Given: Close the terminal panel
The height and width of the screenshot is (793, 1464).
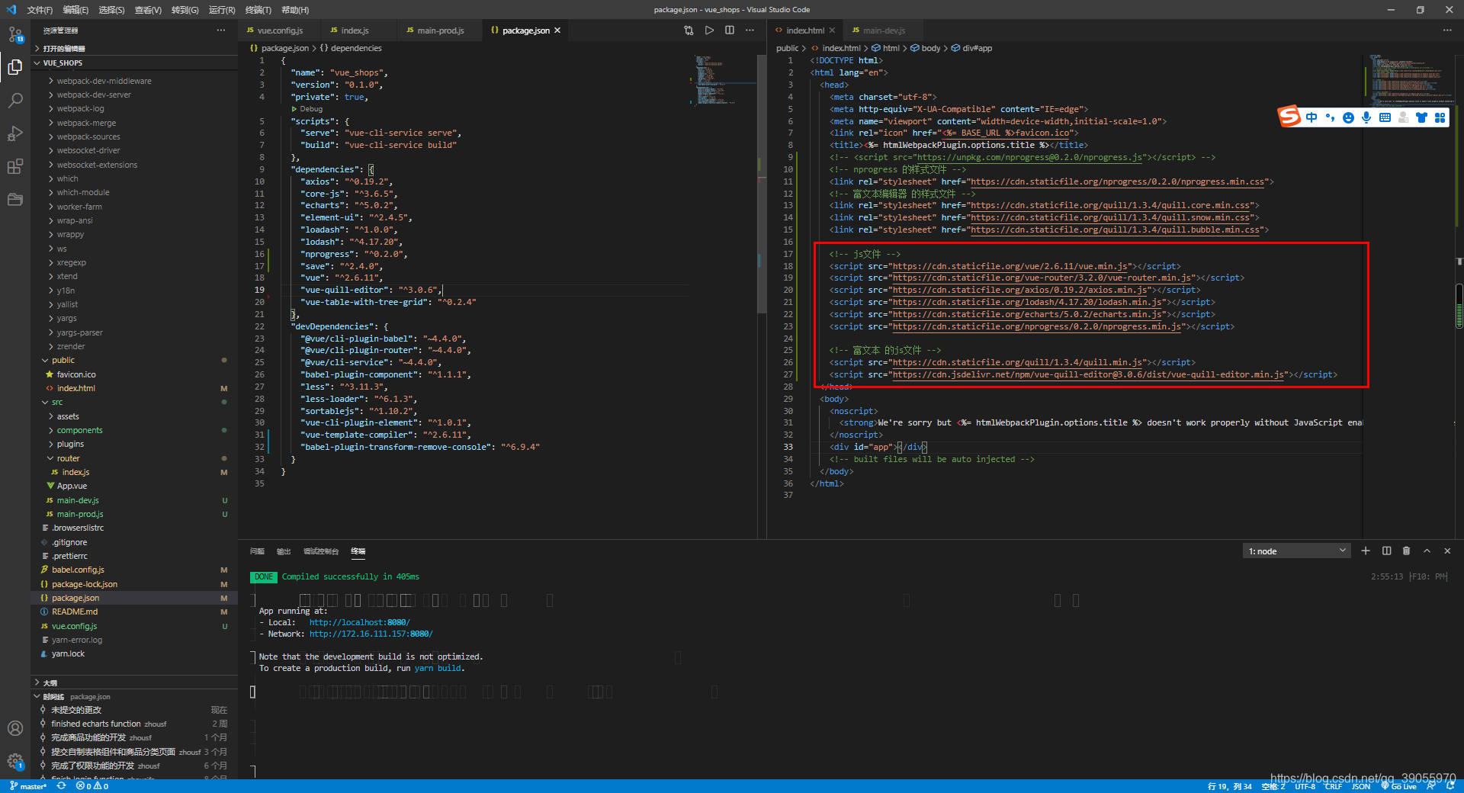Looking at the screenshot, I should tap(1447, 551).
